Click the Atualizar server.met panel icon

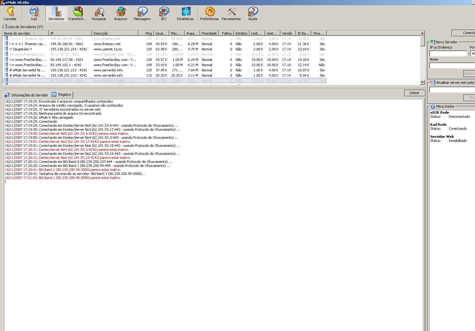[433, 83]
